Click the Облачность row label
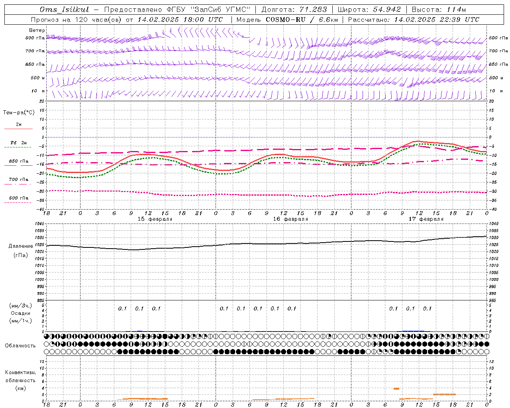 20,346
